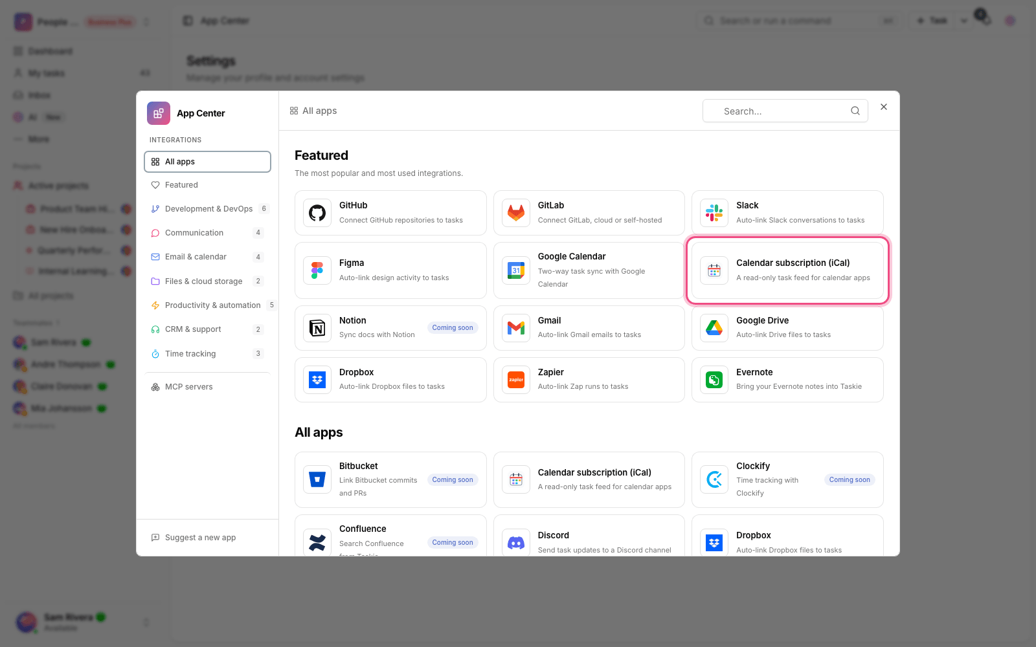Show the CRM & support category

click(207, 329)
